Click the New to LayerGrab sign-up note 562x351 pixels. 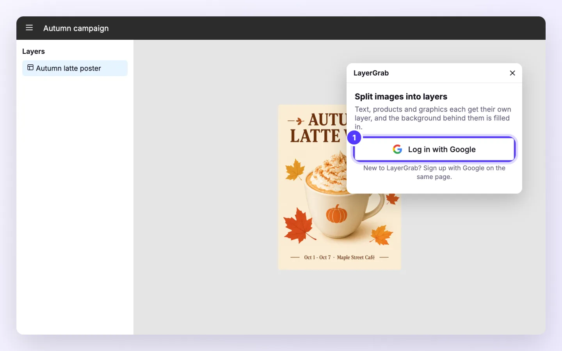pos(434,172)
